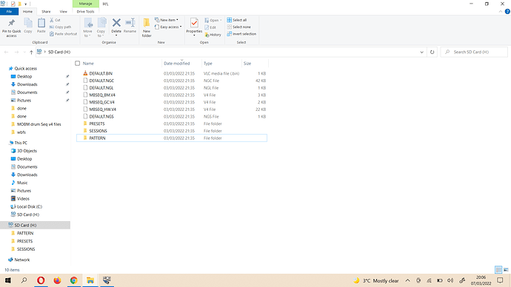Click Select none in ribbon
The image size is (511, 287).
(x=239, y=27)
